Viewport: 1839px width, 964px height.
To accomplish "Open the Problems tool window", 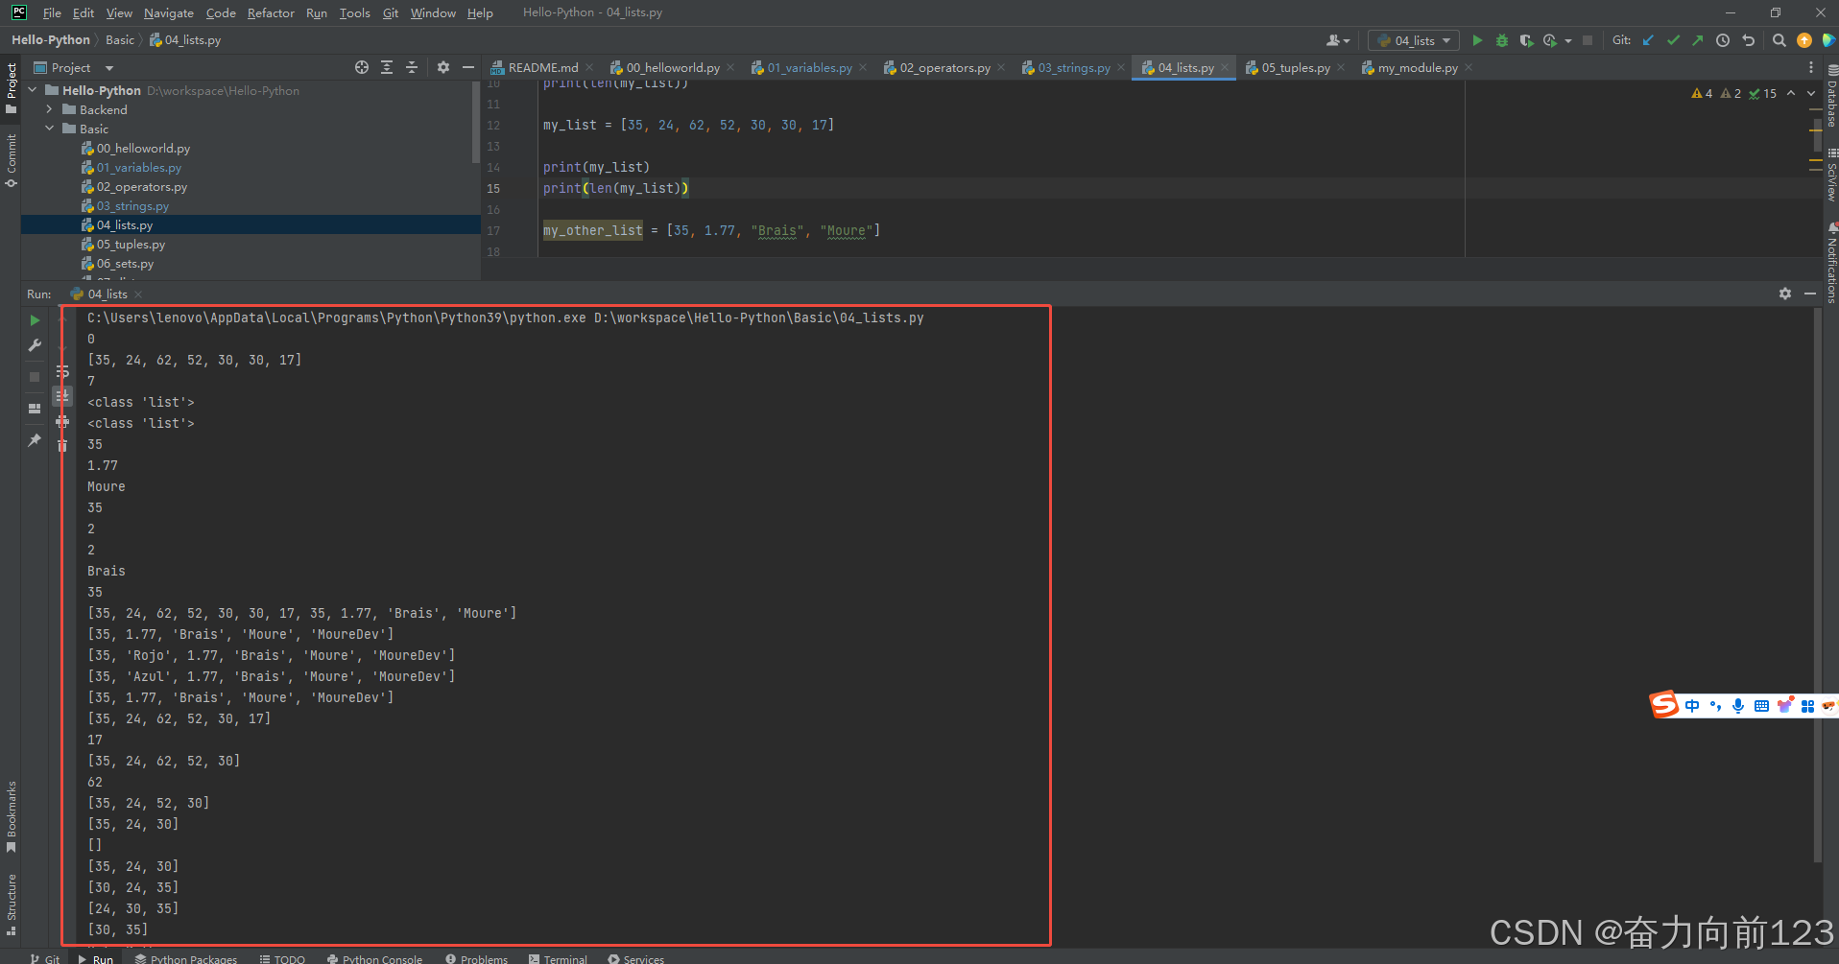I will tap(476, 958).
